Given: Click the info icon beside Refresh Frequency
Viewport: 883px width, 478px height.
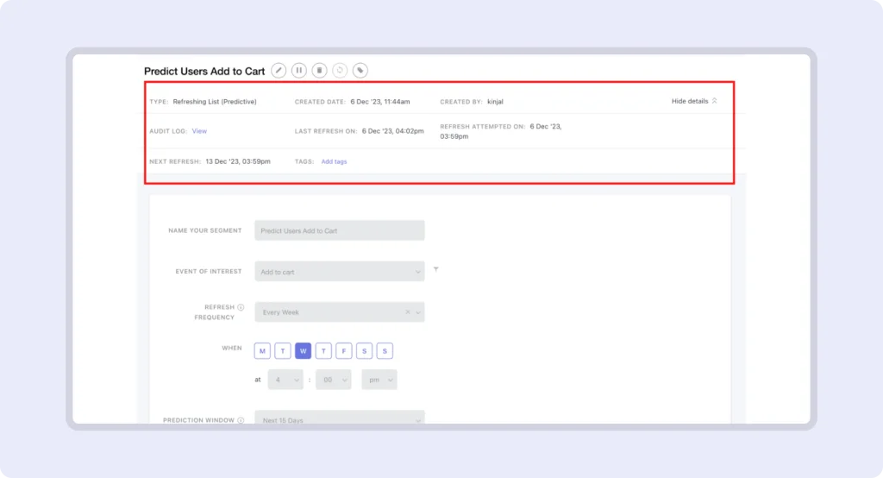Looking at the screenshot, I should (241, 307).
